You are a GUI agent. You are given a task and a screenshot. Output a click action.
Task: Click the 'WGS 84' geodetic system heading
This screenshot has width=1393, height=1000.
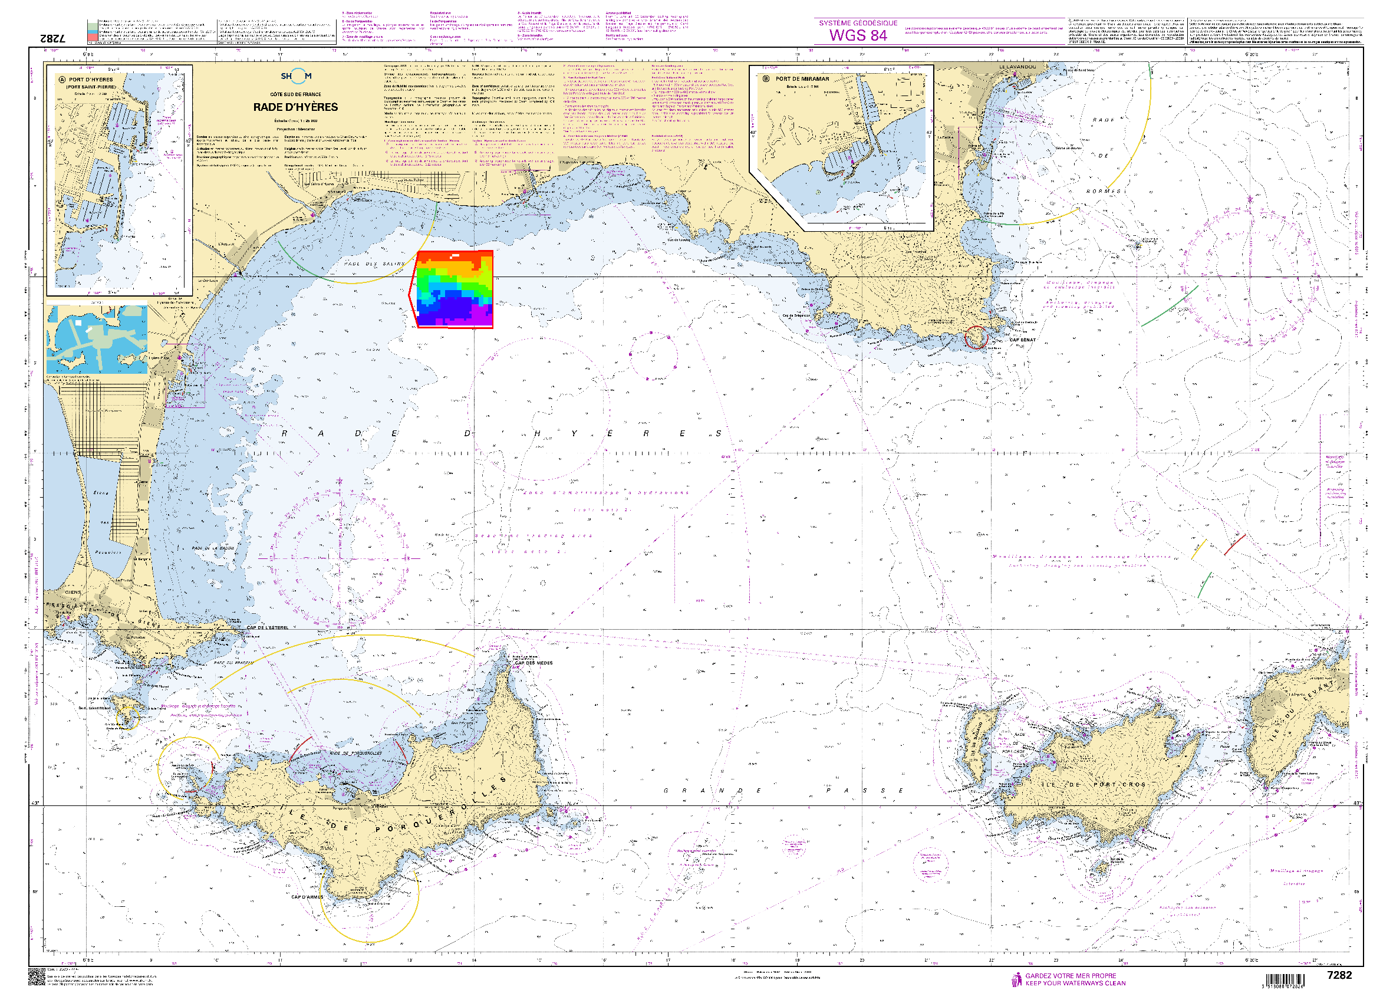pyautogui.click(x=857, y=35)
